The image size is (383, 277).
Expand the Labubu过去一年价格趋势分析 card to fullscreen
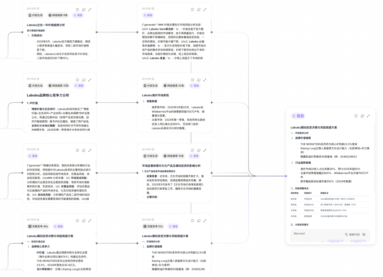(x=90, y=10)
